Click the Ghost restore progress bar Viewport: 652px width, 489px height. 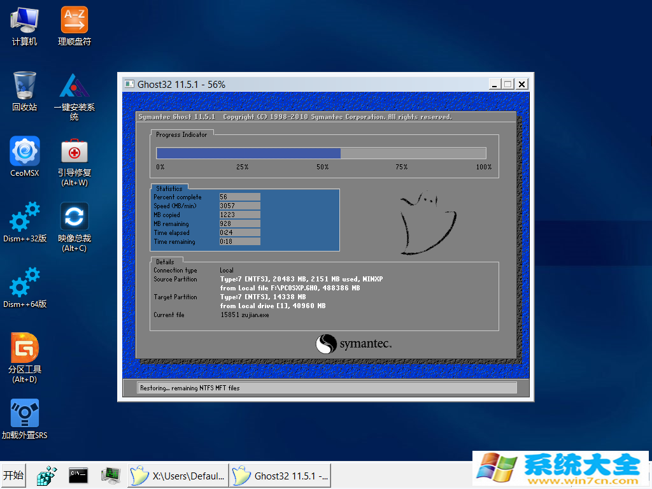click(321, 153)
